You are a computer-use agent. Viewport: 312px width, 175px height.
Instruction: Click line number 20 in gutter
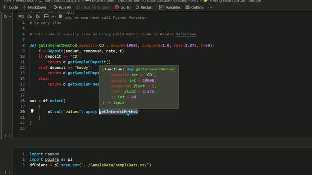coord(22,112)
